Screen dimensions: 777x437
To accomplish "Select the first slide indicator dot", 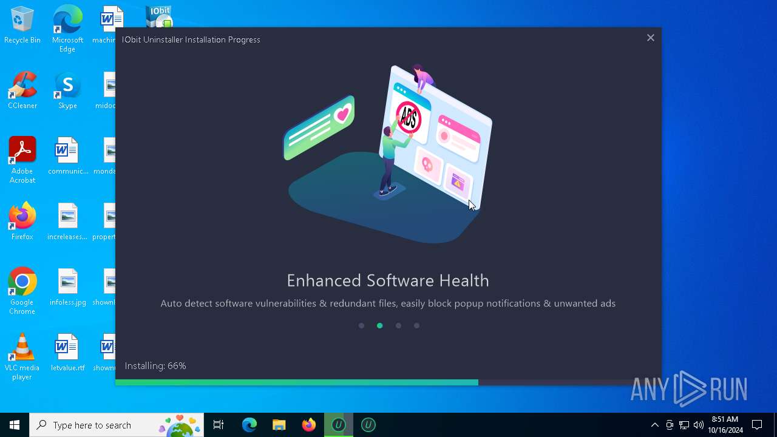I will (x=361, y=326).
